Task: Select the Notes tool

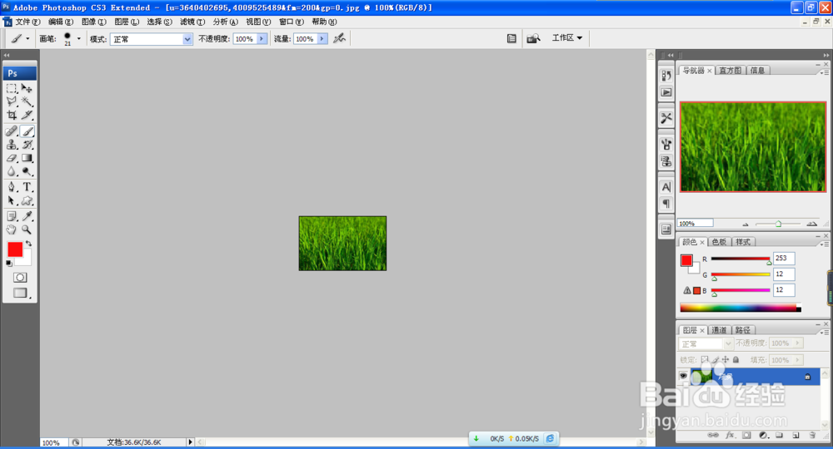Action: click(12, 215)
